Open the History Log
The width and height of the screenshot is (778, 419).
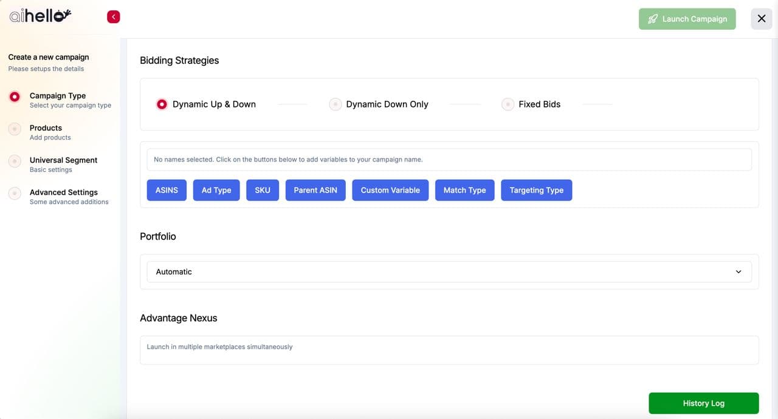point(703,403)
